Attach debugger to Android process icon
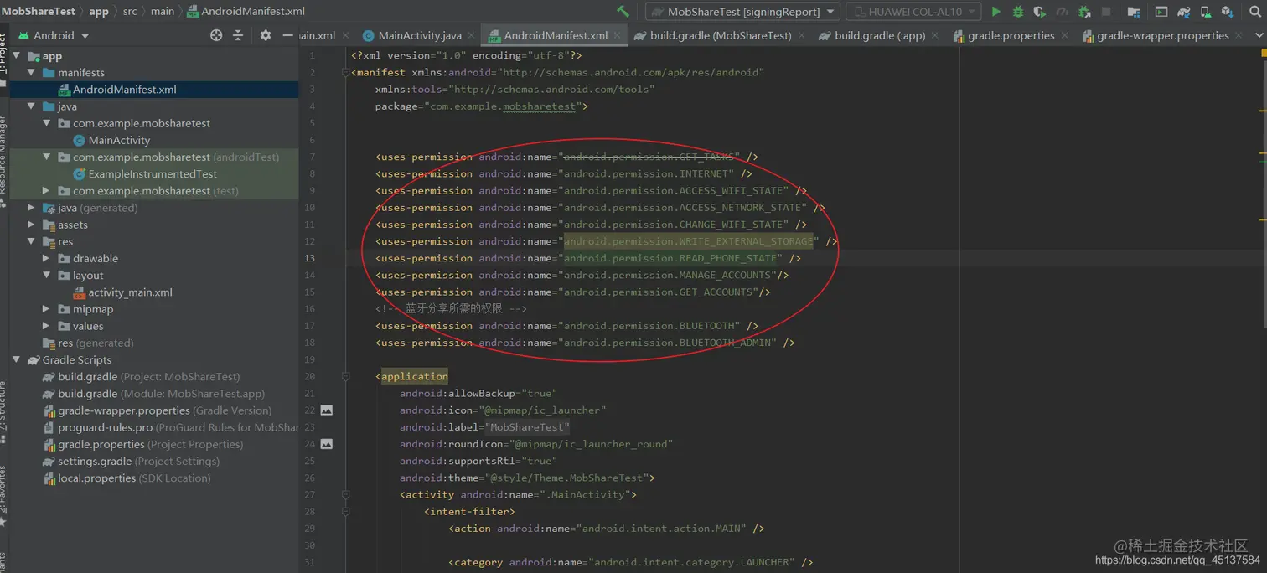Image resolution: width=1267 pixels, height=573 pixels. point(1084,12)
